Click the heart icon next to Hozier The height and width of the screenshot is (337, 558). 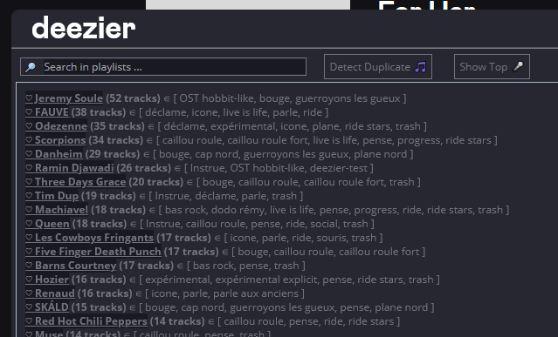tap(29, 280)
